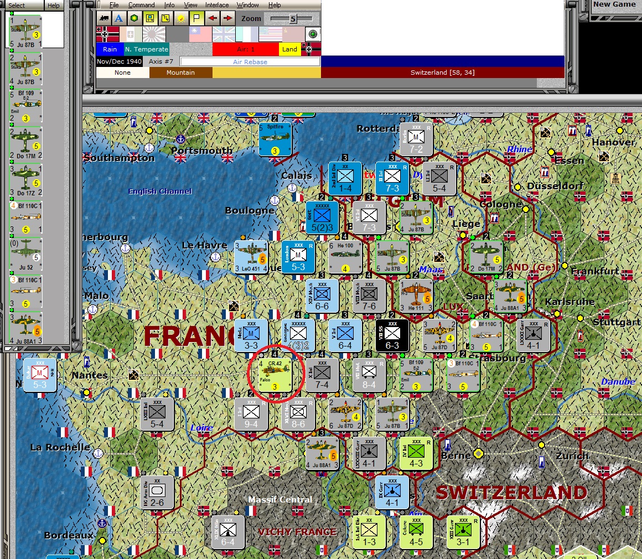Click the green round button beside the flags
The height and width of the screenshot is (559, 642).
(313, 34)
